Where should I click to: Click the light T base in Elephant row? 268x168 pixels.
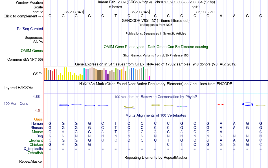[x=168, y=140]
